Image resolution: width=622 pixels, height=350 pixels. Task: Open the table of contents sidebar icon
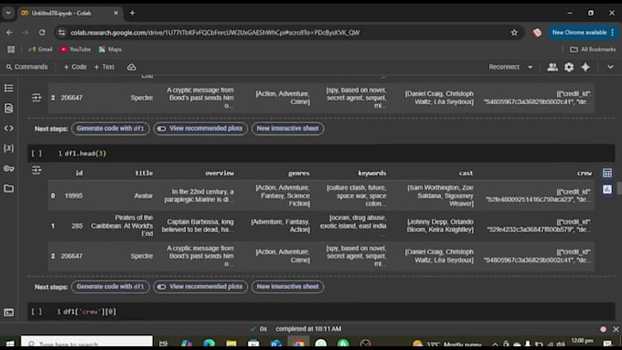click(x=9, y=88)
